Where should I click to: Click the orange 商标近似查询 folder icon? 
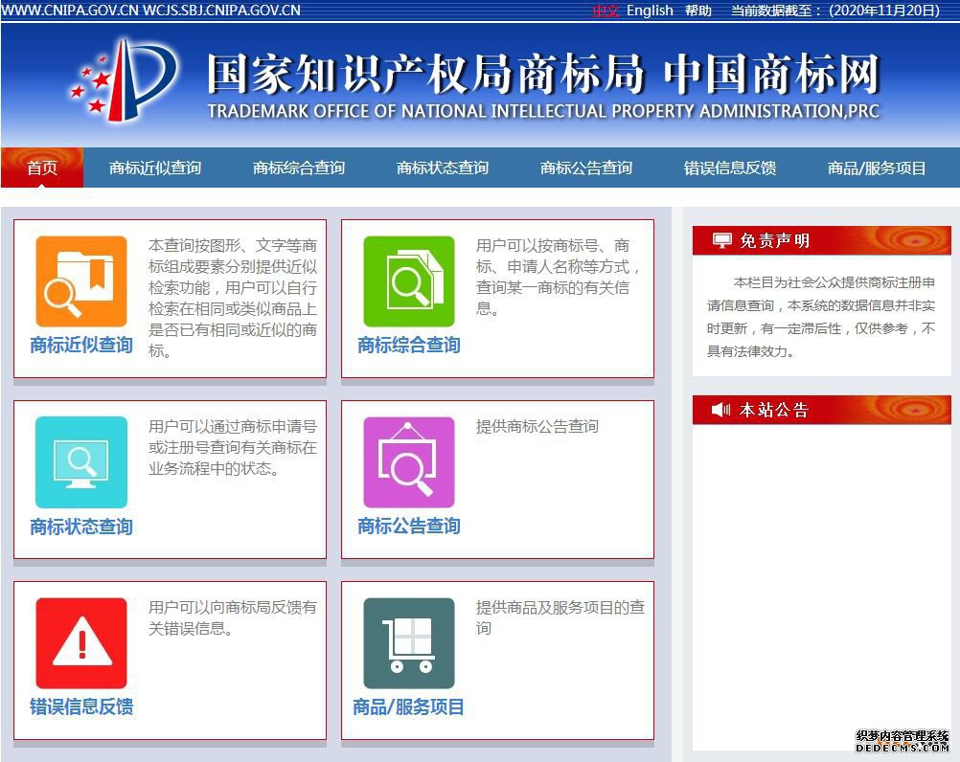coord(81,281)
